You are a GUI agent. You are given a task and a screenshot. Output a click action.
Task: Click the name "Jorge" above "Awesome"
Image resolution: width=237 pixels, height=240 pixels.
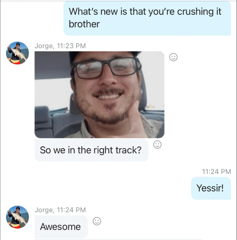(x=44, y=210)
